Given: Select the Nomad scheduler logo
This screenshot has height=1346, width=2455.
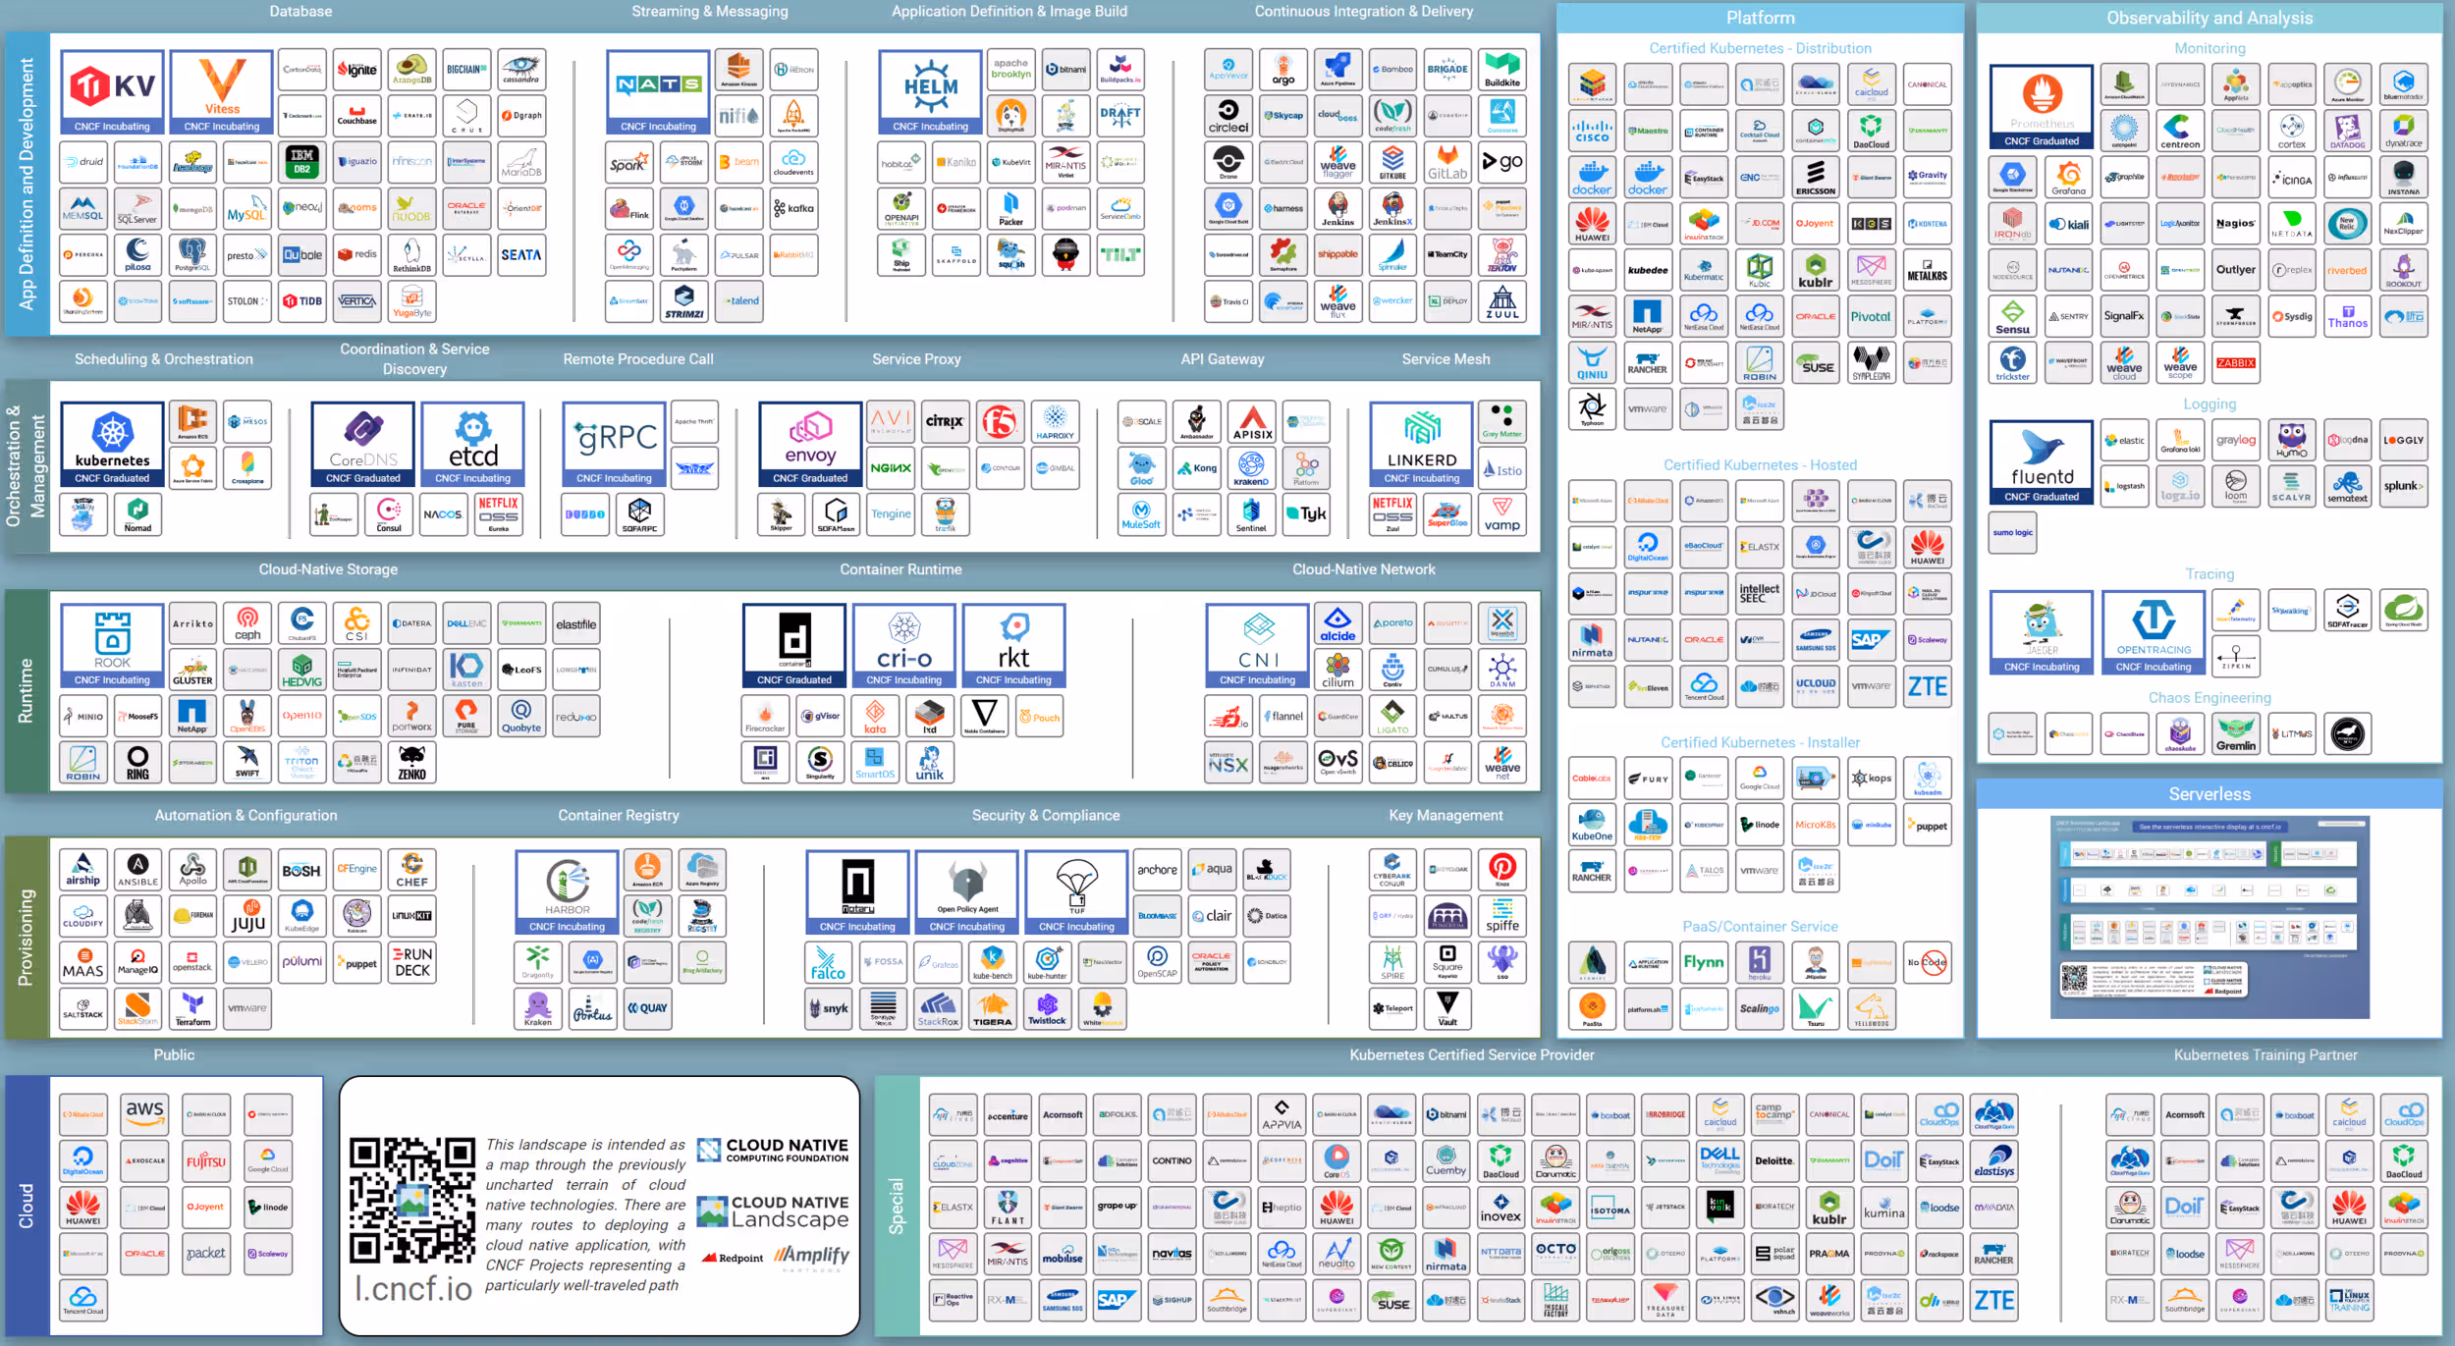Looking at the screenshot, I should point(137,514).
